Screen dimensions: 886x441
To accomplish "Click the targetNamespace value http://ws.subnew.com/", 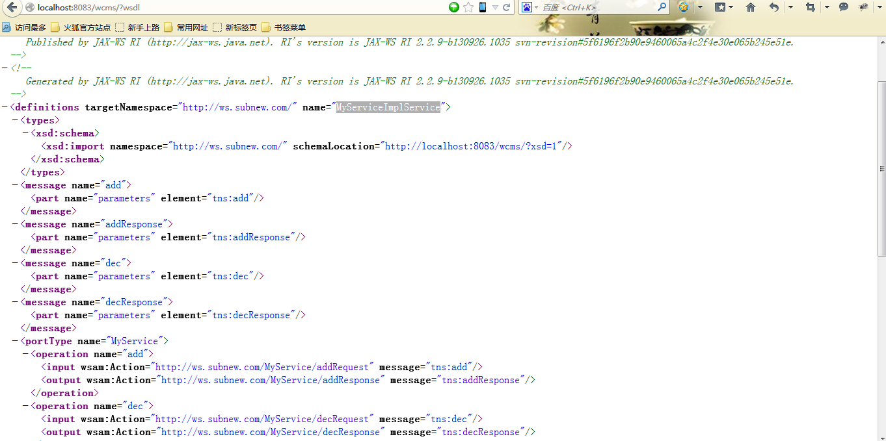I will [x=237, y=107].
